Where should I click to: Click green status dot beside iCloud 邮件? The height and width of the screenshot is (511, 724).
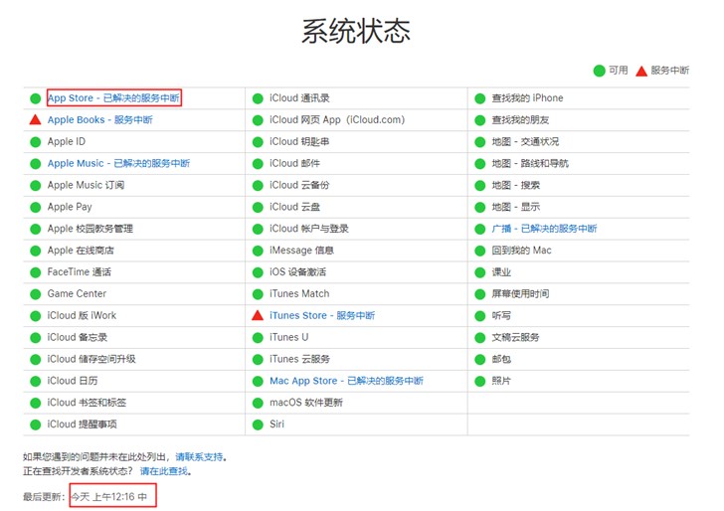click(x=258, y=163)
